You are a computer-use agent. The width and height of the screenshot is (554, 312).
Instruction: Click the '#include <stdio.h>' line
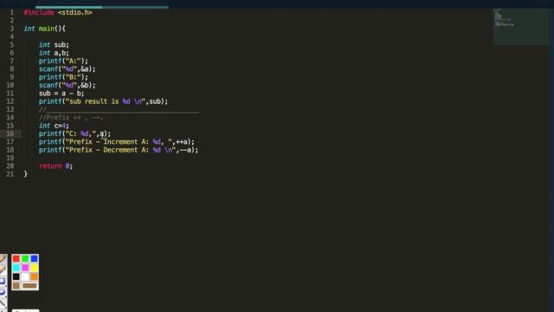pyautogui.click(x=58, y=12)
